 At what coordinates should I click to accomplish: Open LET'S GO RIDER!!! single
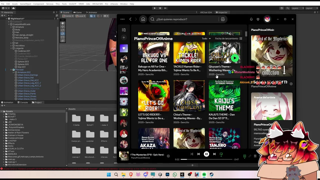tap(154, 102)
